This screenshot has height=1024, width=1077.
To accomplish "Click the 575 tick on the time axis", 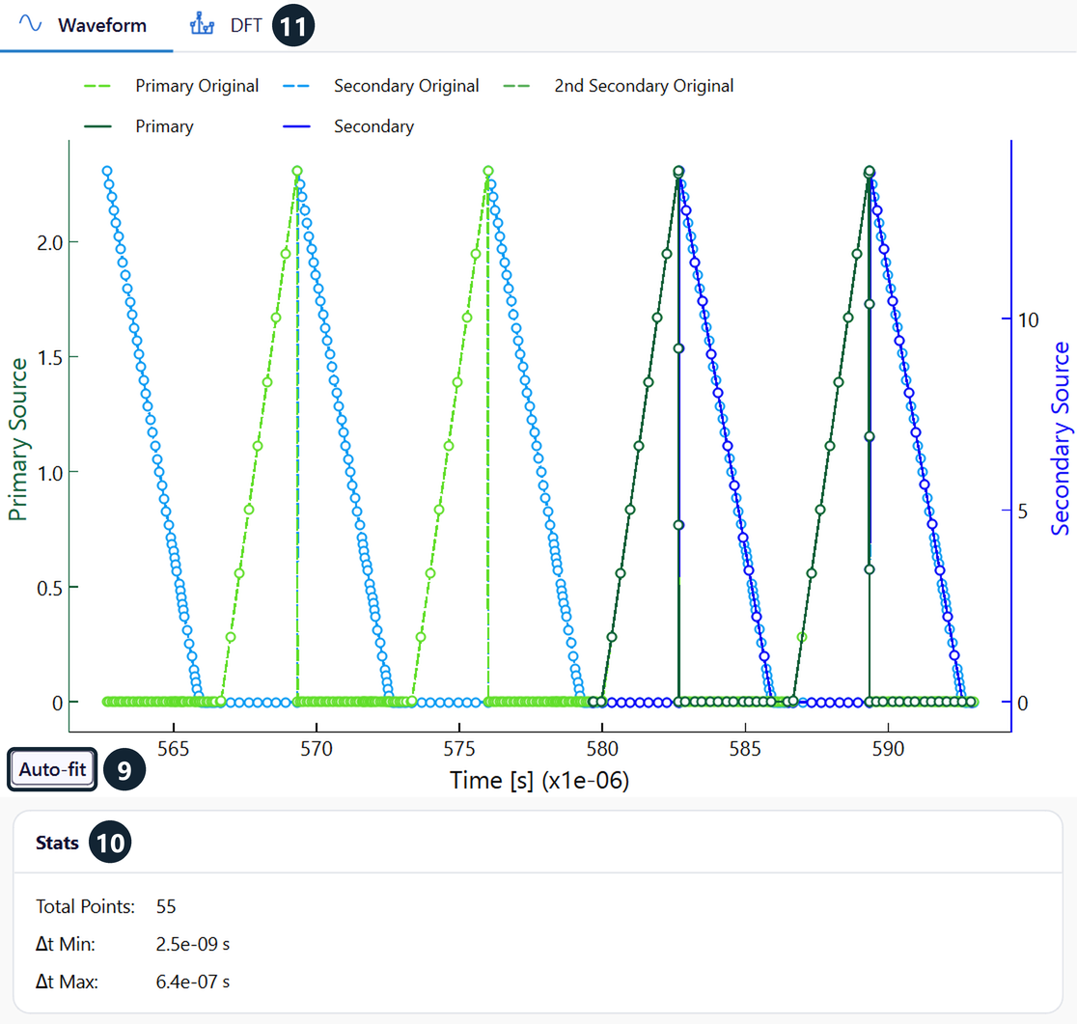I will pos(458,749).
